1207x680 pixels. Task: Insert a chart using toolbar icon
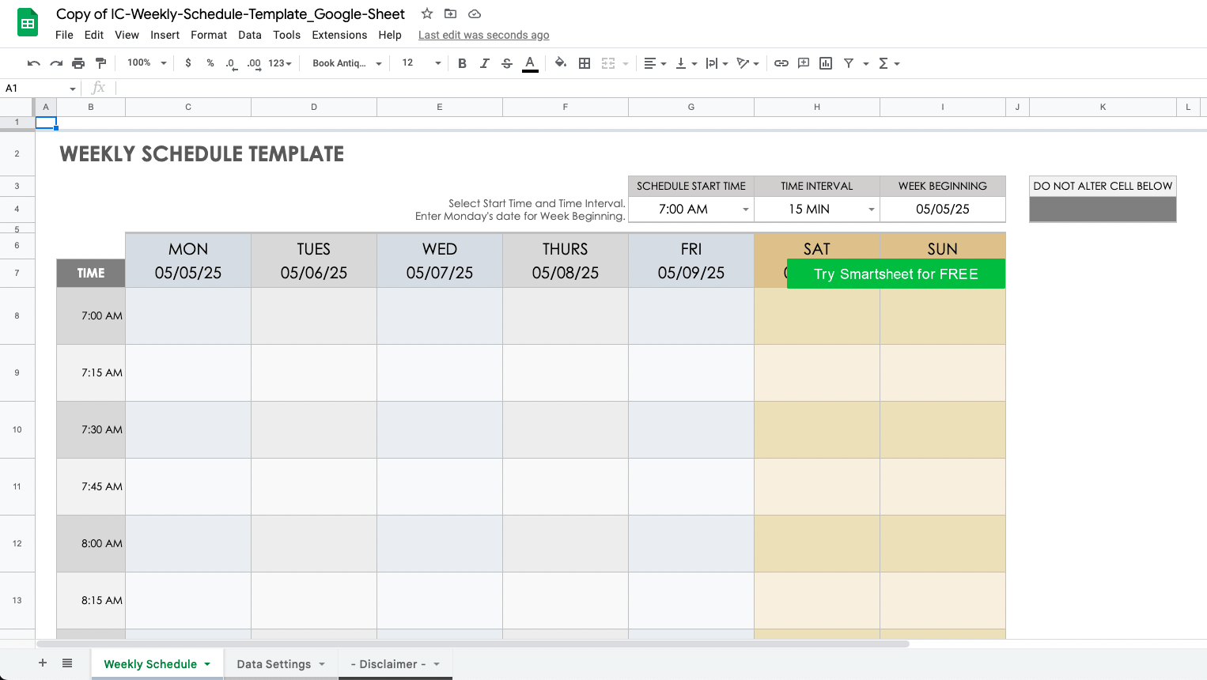click(x=826, y=63)
